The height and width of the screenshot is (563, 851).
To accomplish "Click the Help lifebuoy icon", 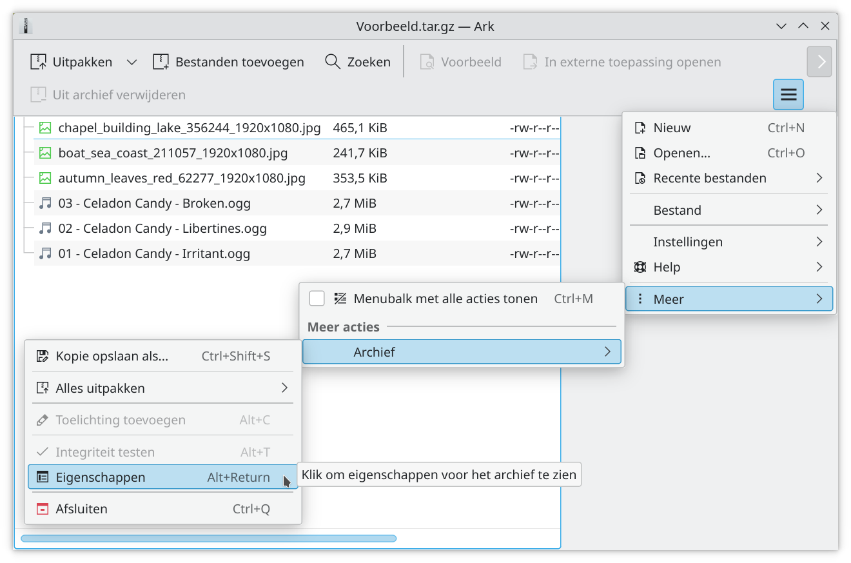I will click(x=640, y=267).
